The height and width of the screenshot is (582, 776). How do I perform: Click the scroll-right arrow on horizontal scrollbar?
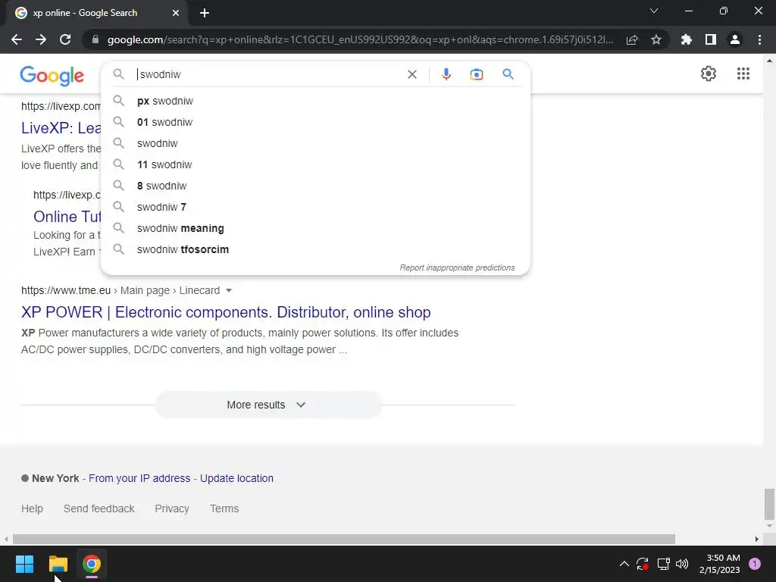click(757, 539)
